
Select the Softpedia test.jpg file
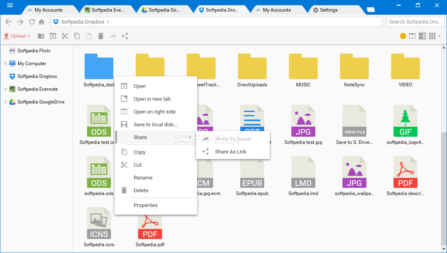click(303, 124)
